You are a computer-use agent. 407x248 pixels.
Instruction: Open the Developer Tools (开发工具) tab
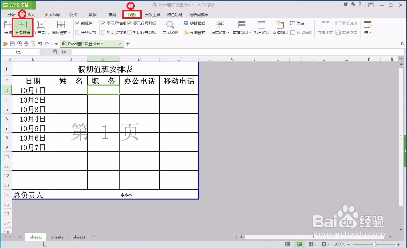coord(153,15)
